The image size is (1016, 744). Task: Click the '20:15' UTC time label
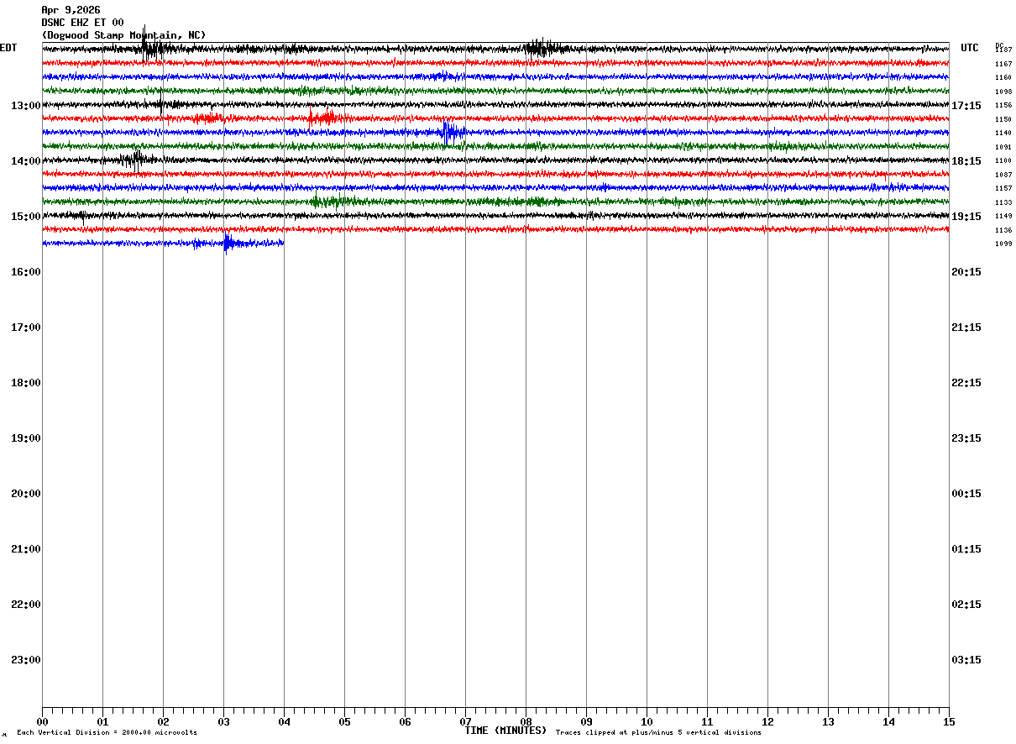[966, 271]
